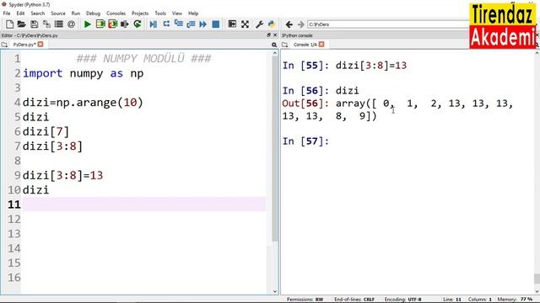This screenshot has height=303, width=540.
Task: Run current cell icon
Action: [x=100, y=24]
